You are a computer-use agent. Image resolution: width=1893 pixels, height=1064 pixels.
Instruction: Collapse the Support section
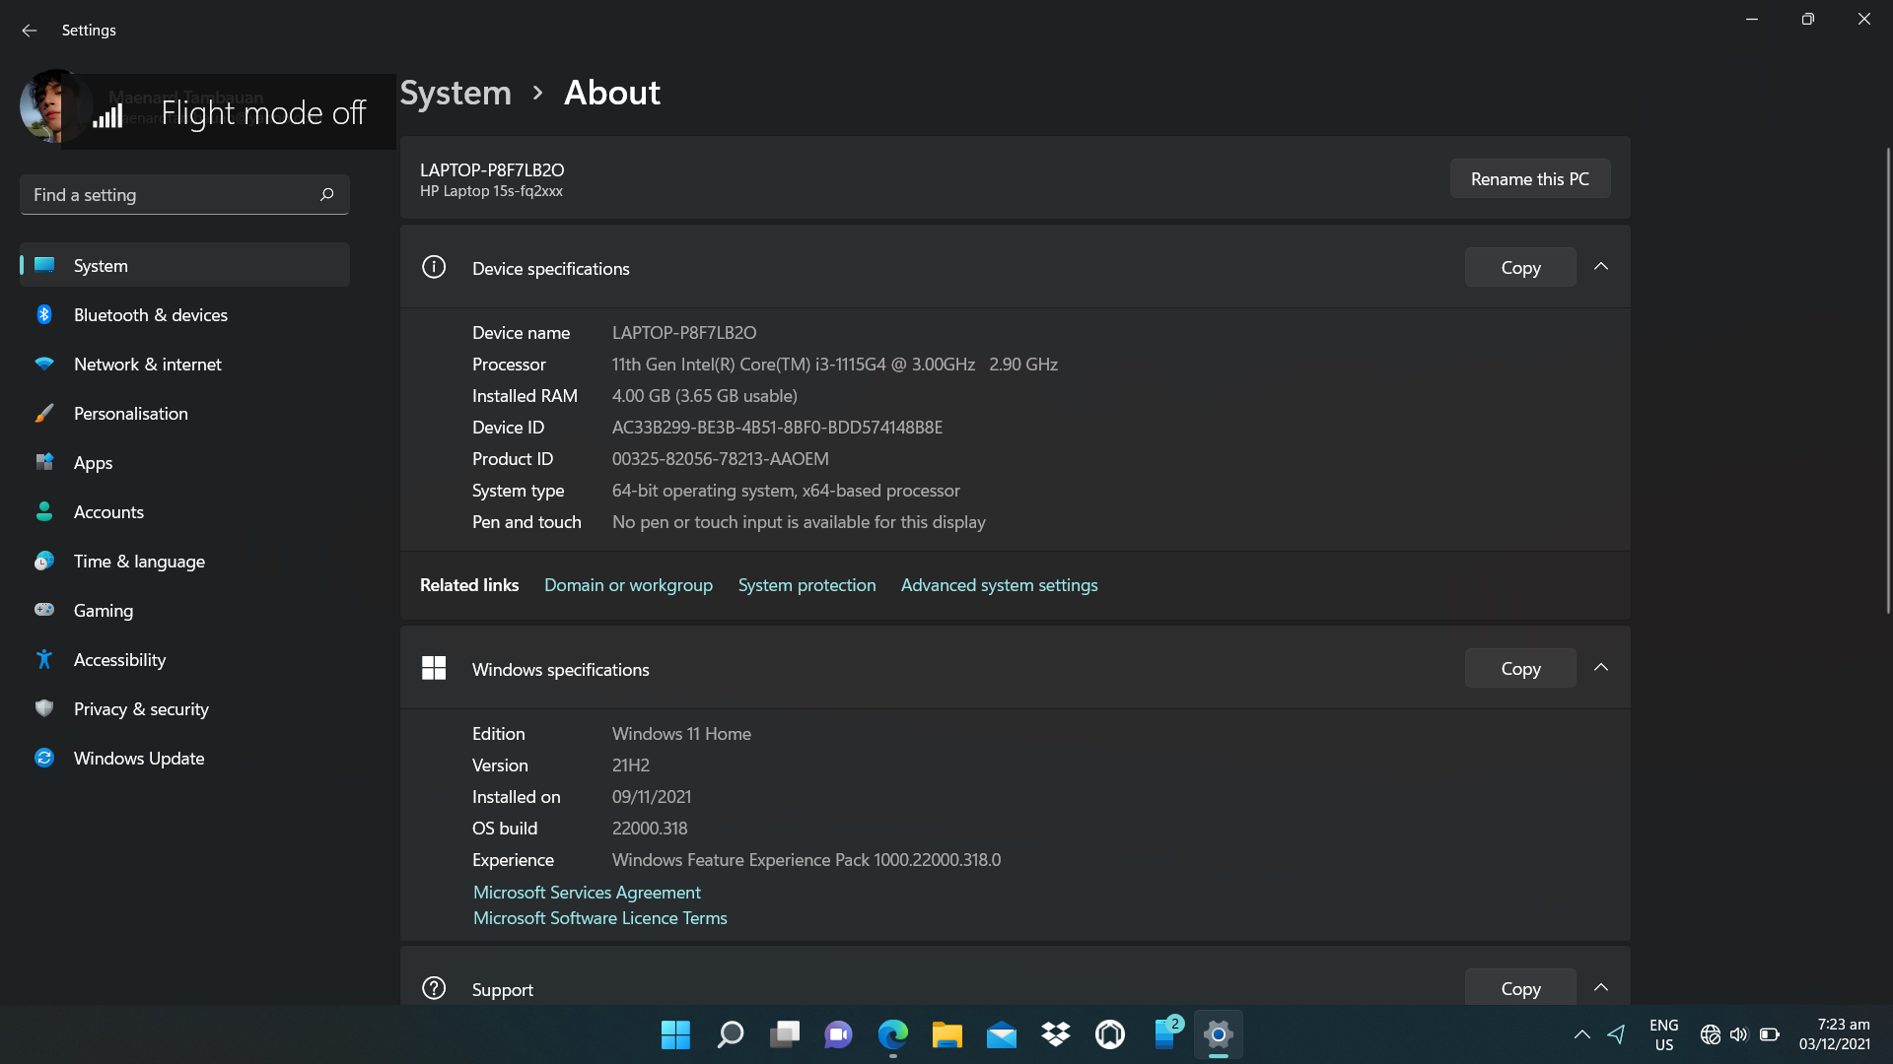point(1601,986)
